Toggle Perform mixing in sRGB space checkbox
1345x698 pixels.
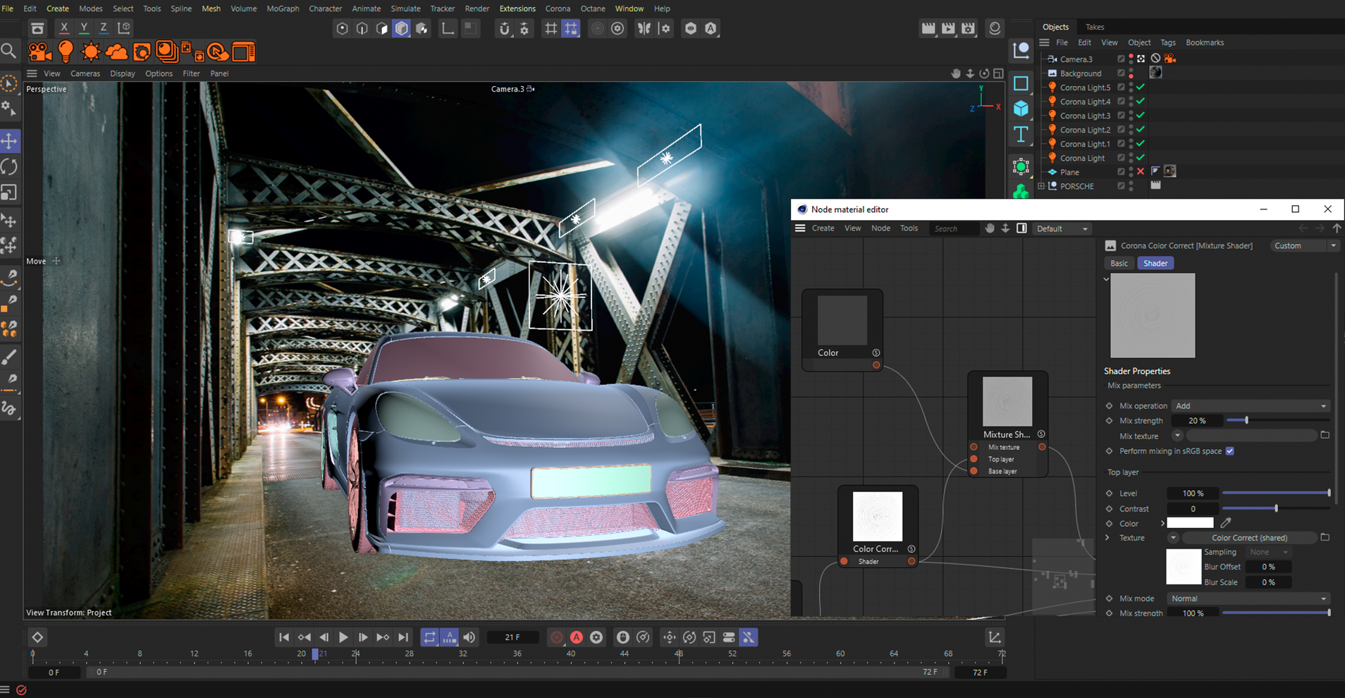(x=1230, y=451)
